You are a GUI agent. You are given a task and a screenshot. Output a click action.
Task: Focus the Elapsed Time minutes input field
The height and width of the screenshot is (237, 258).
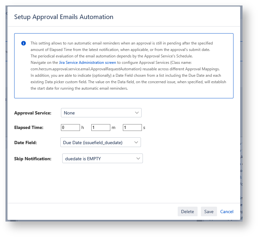click(101, 128)
